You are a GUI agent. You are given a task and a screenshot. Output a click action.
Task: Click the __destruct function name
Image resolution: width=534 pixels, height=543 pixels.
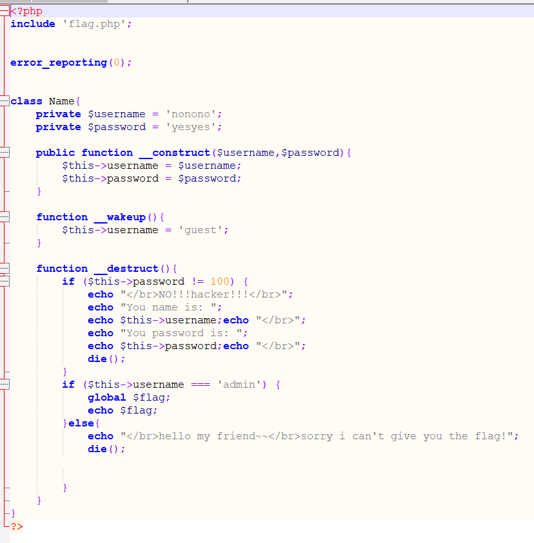126,269
